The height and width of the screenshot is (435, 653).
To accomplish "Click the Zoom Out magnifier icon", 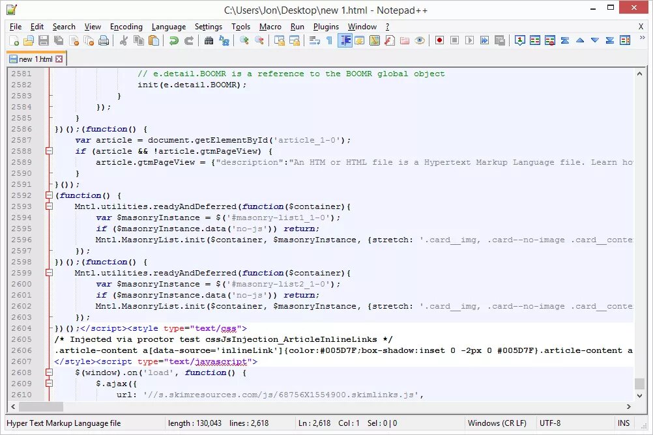I will pos(259,40).
